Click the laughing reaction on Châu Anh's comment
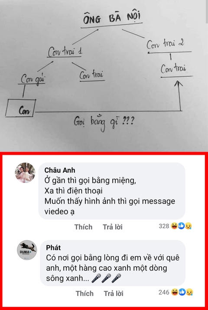 (x=175, y=226)
